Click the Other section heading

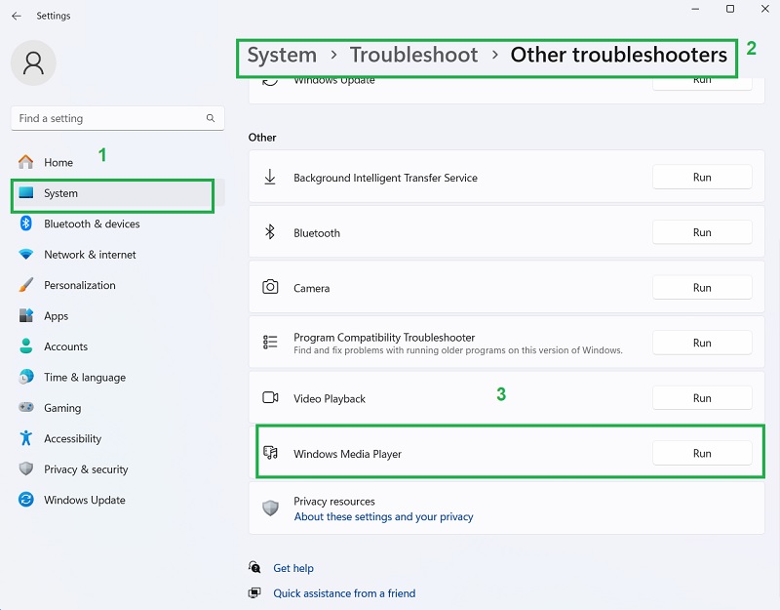click(262, 138)
